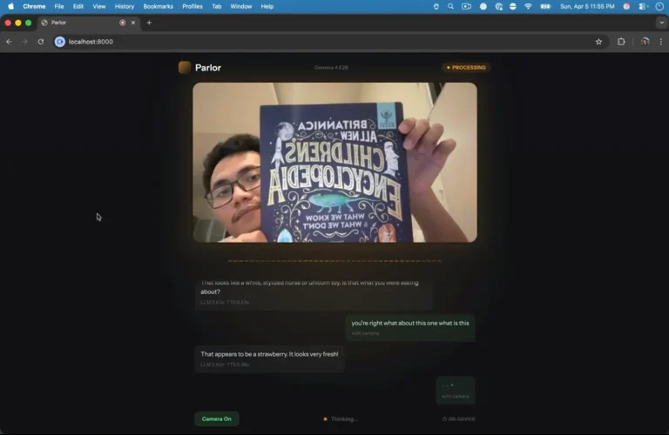The width and height of the screenshot is (669, 435).
Task: Click the Parlor logo icon
Action: 185,67
